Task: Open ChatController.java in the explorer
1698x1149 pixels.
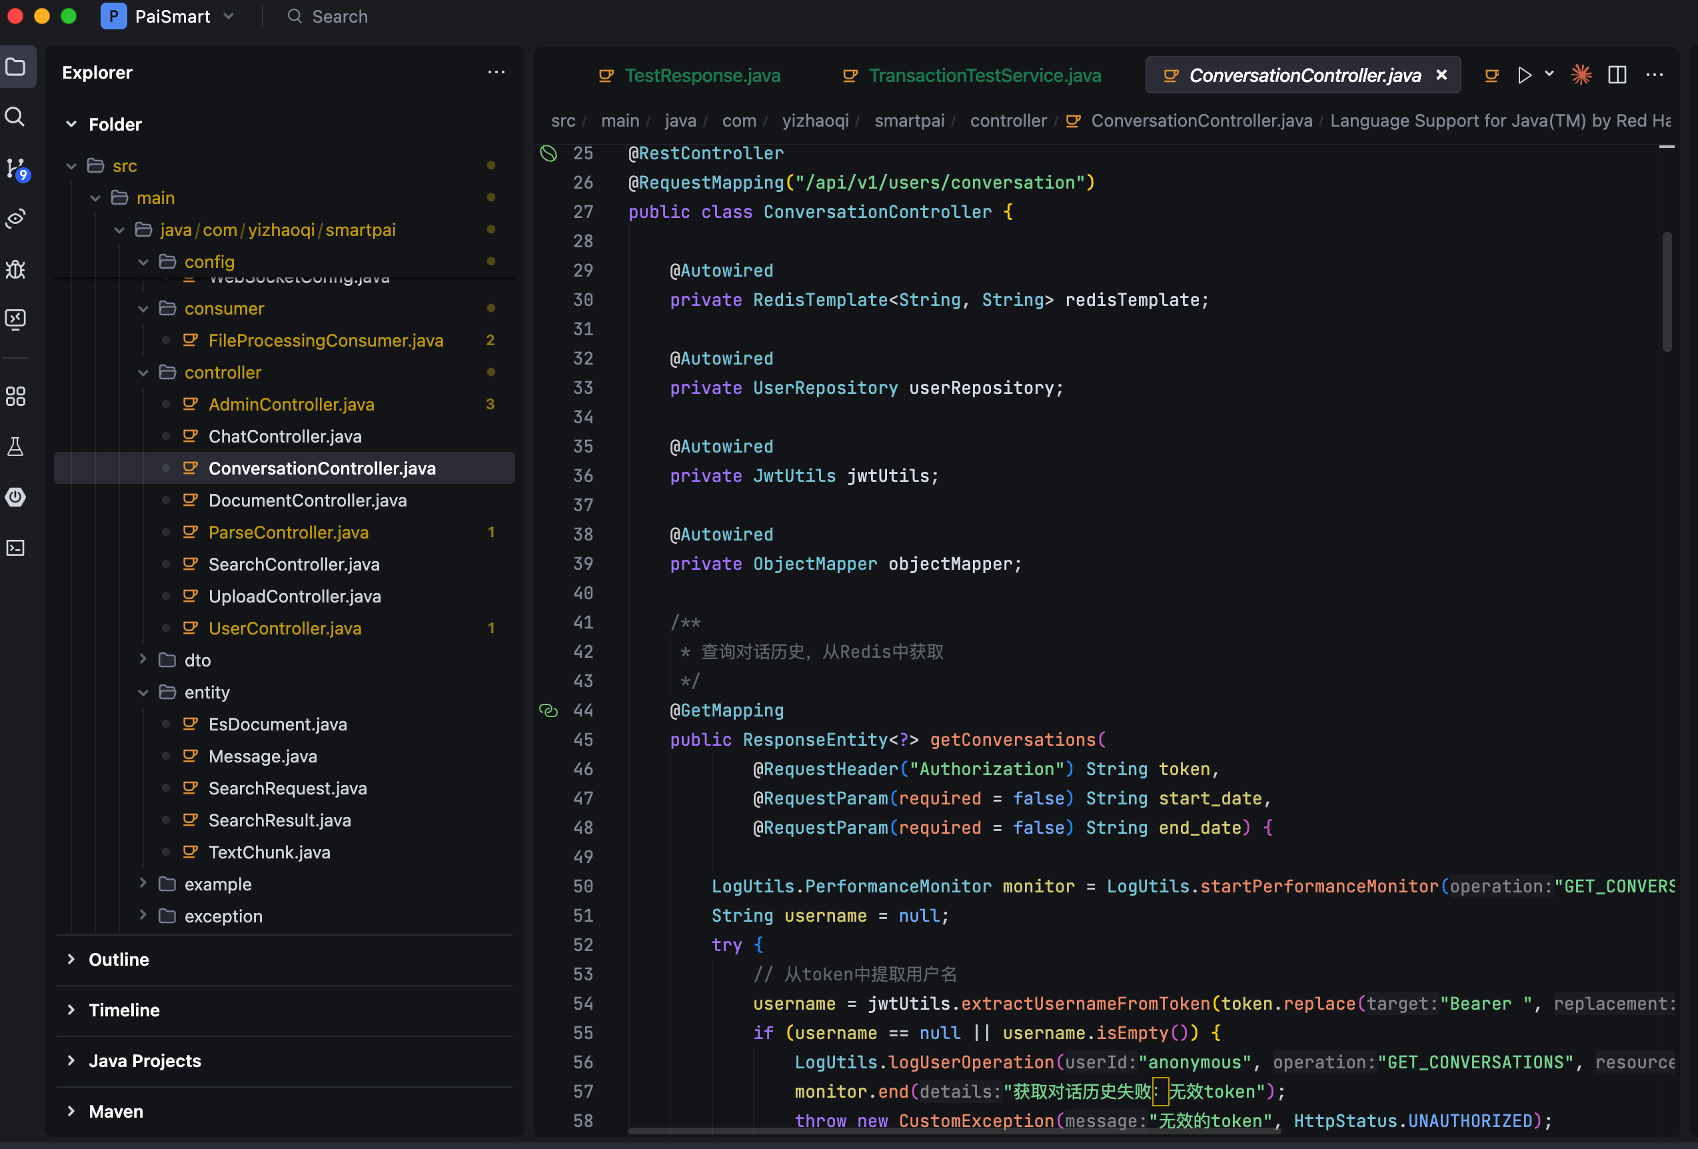Action: tap(285, 437)
